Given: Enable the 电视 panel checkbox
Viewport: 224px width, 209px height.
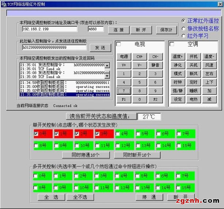Looking at the screenshot, I should [118, 44].
